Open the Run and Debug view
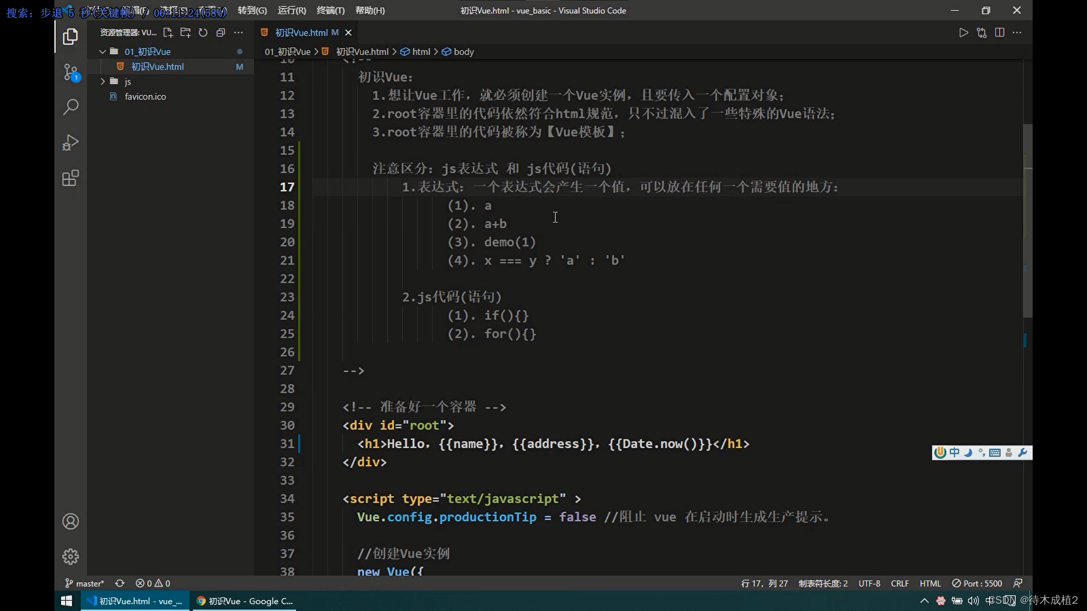Viewport: 1087px width, 611px height. [70, 143]
